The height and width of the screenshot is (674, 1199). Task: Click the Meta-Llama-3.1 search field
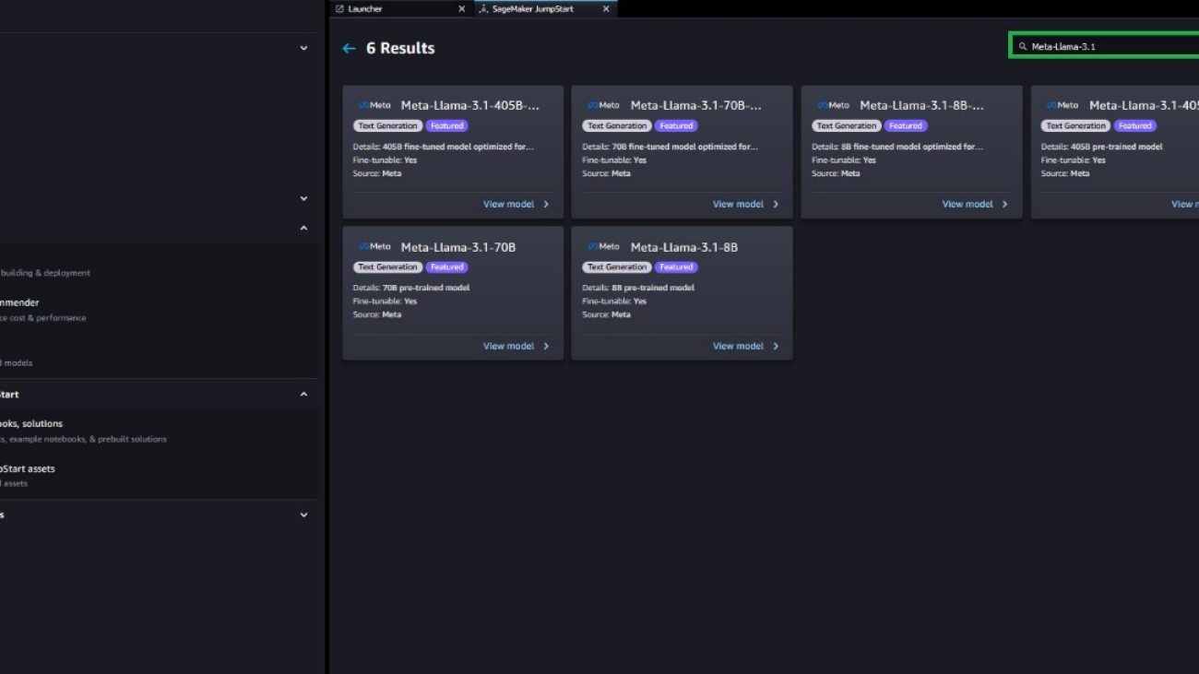(1105, 46)
